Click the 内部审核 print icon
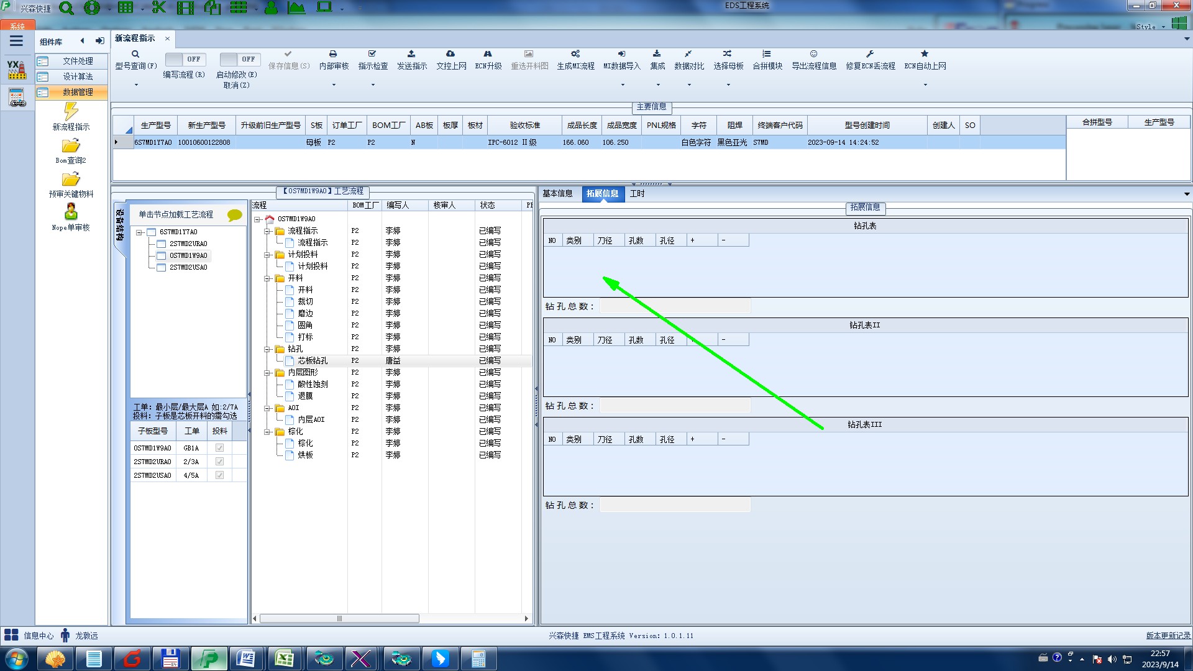Image resolution: width=1193 pixels, height=671 pixels. [333, 54]
